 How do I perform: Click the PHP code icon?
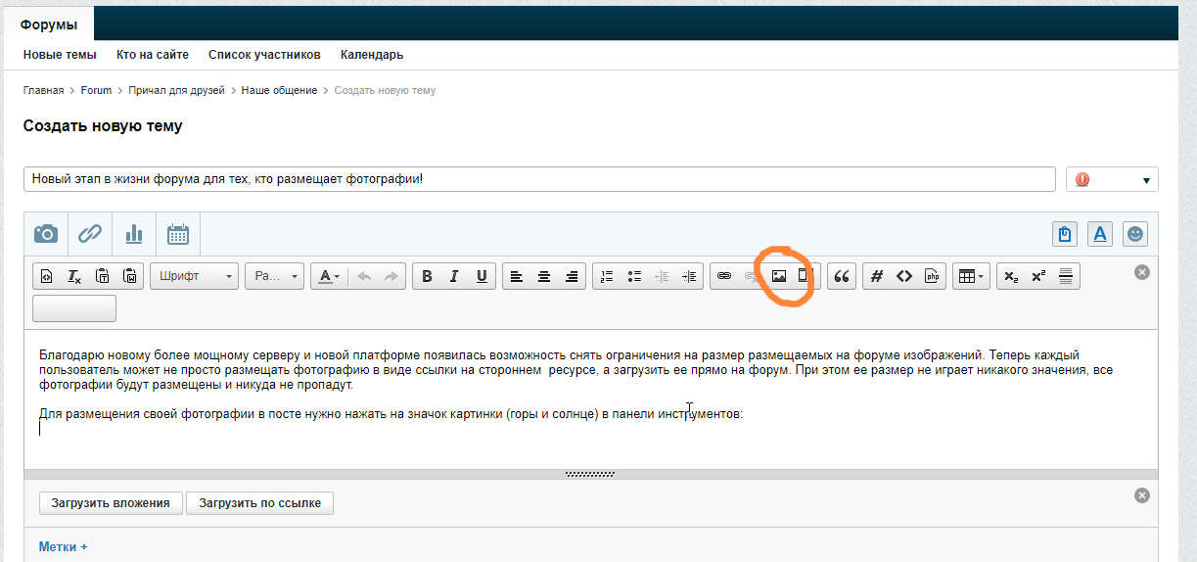[x=932, y=276]
